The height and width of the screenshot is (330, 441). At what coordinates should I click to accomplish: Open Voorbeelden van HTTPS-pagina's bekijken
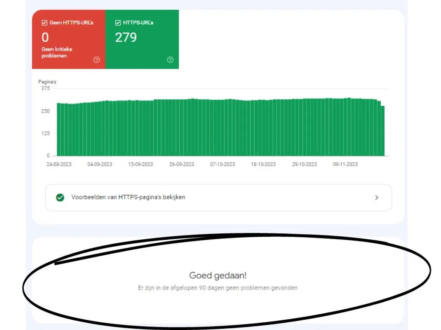(218, 198)
